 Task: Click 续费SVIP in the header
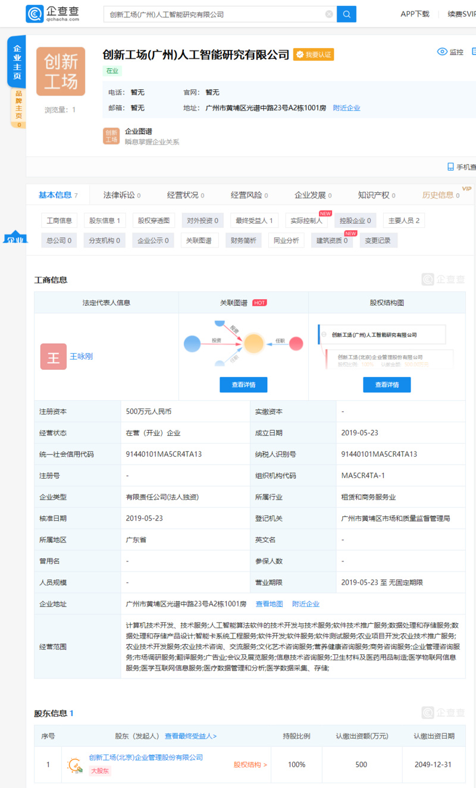tap(462, 14)
